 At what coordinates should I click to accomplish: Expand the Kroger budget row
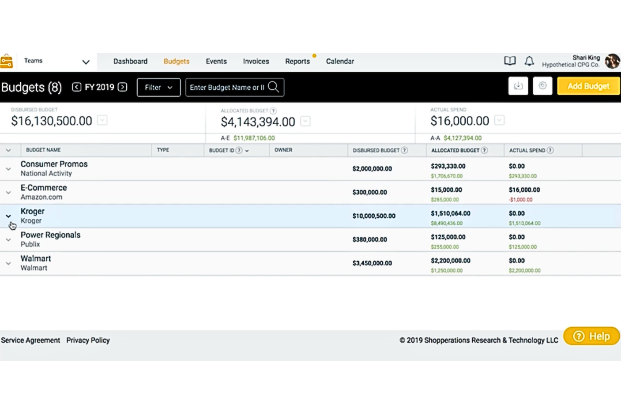8,216
